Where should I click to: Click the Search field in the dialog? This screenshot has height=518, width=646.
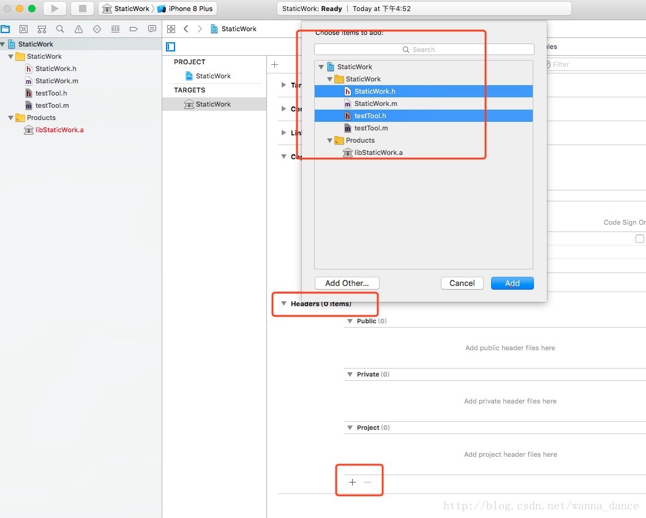[x=424, y=50]
